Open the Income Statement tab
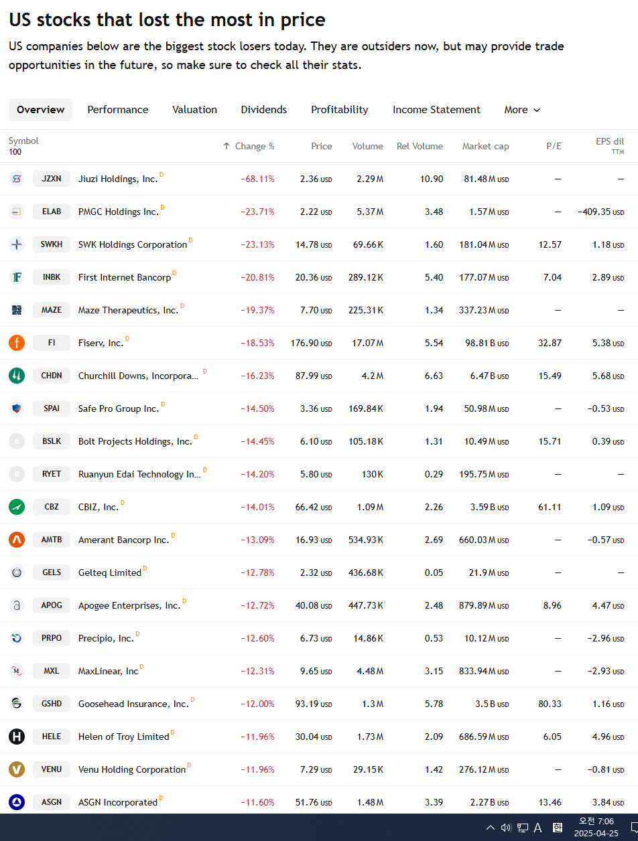This screenshot has height=841, width=638. pos(436,110)
